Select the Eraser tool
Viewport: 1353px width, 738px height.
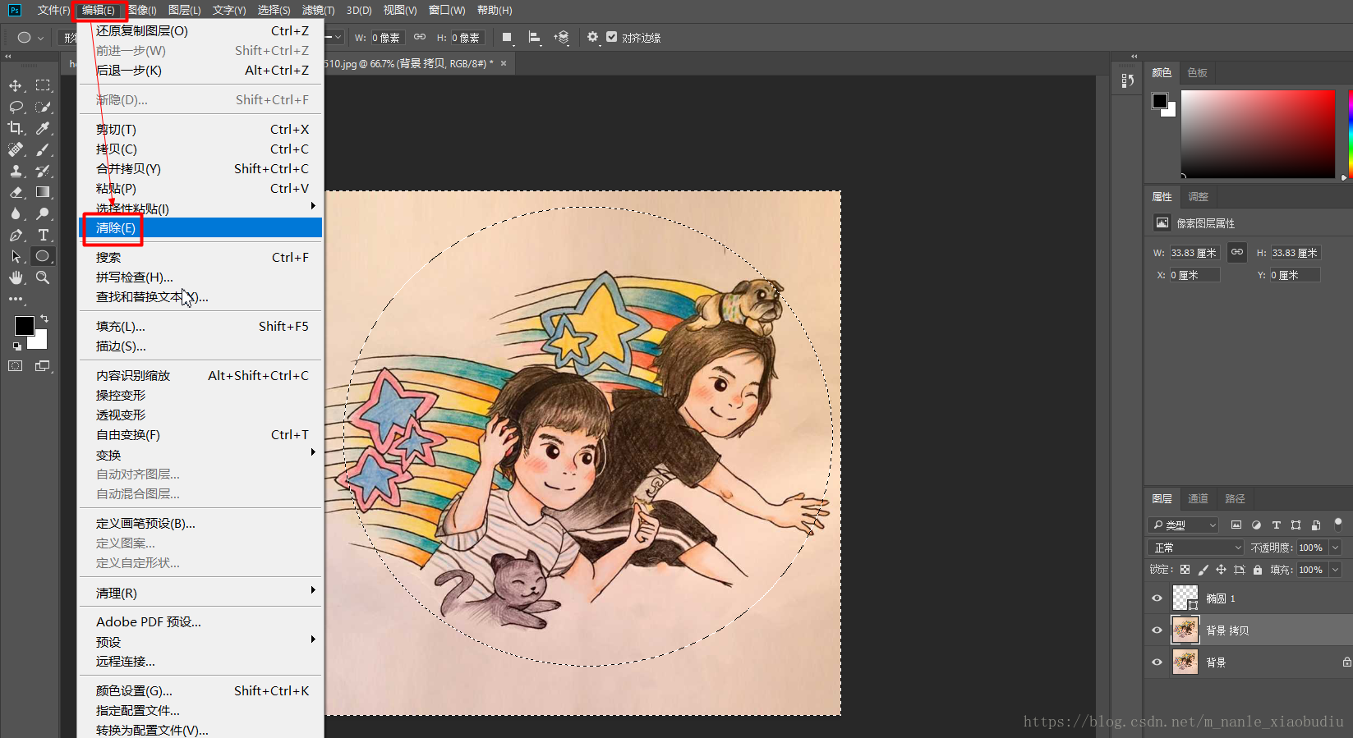(16, 192)
